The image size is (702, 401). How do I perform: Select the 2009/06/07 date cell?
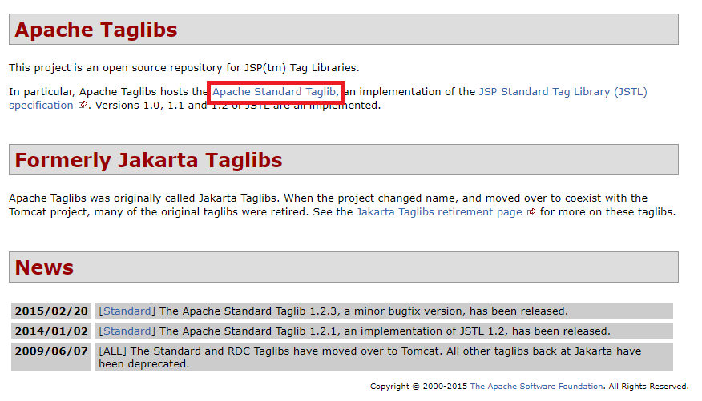tap(51, 357)
